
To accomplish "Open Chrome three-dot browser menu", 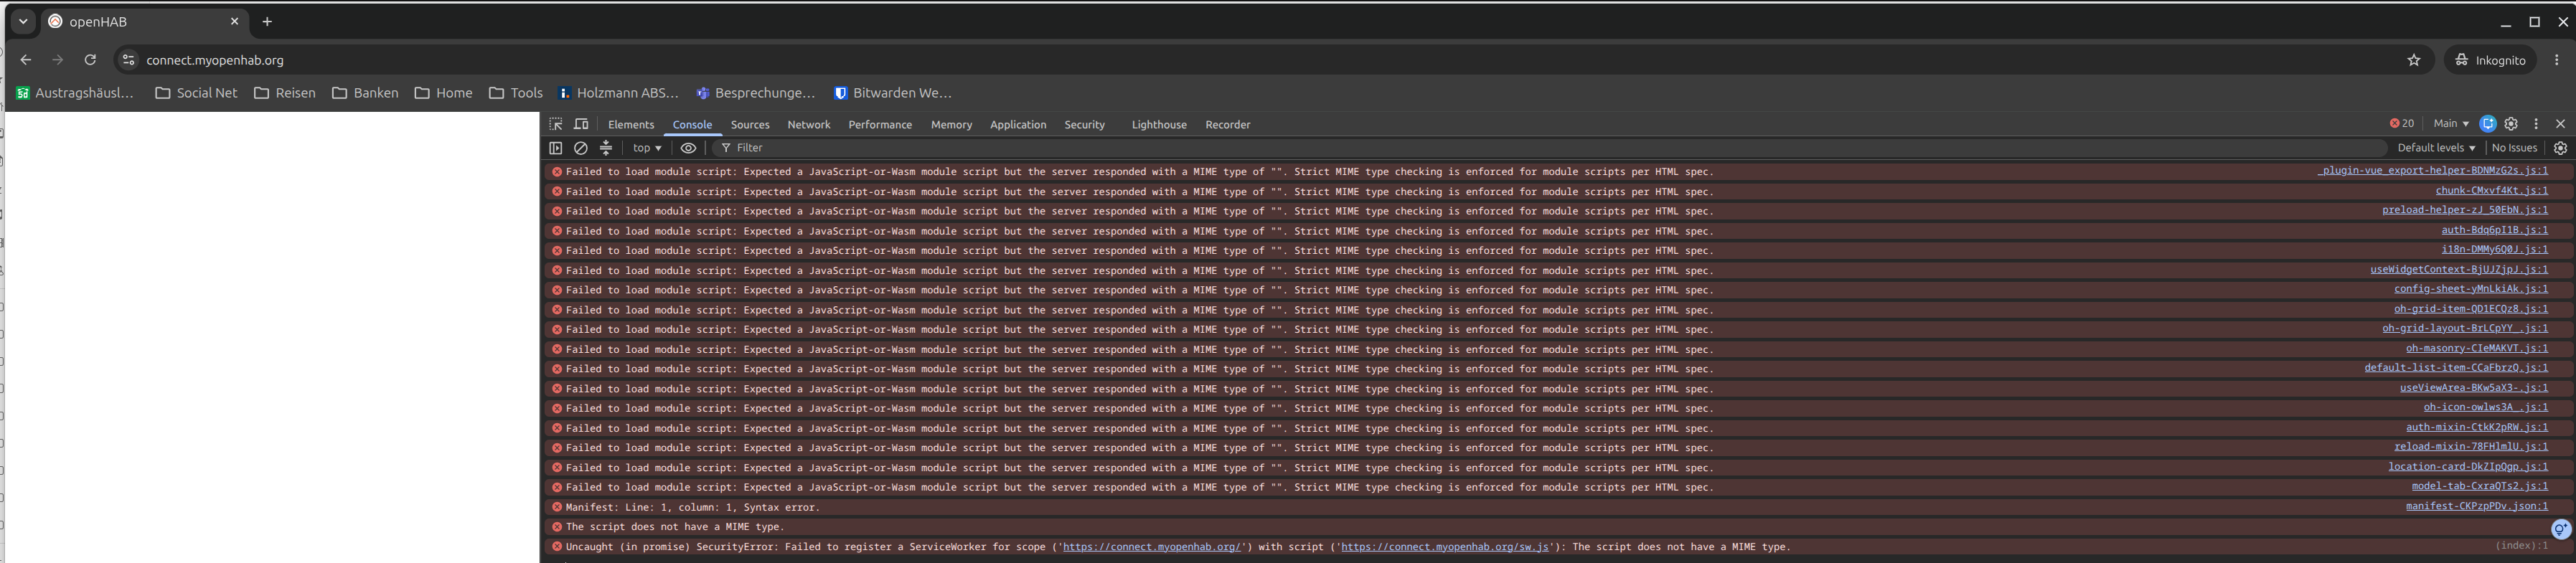I will click(x=2556, y=60).
